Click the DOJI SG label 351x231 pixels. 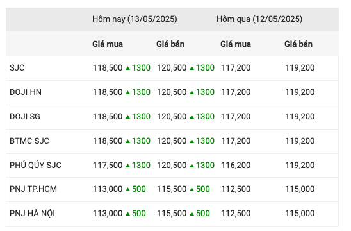click(x=25, y=117)
